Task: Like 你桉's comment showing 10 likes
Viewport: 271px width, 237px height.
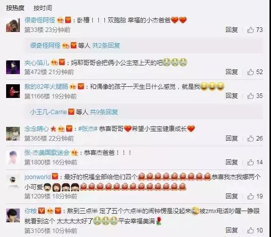Action: pos(250,230)
